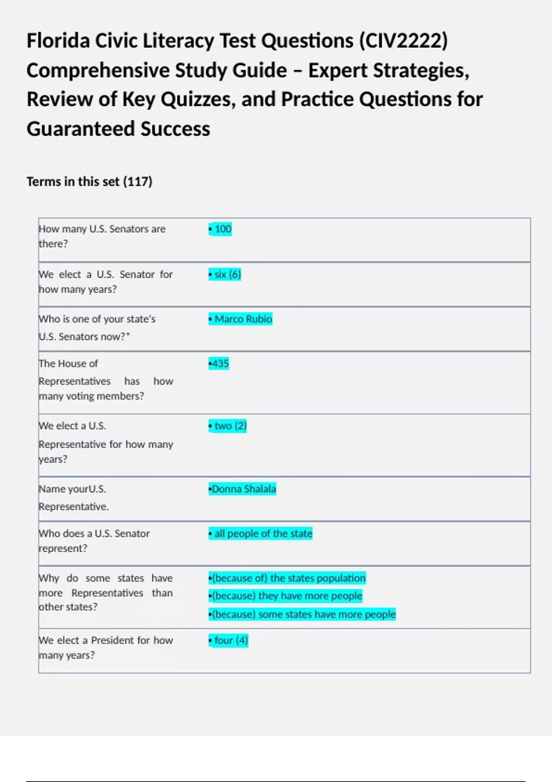Click the document title heading

[x=255, y=85]
